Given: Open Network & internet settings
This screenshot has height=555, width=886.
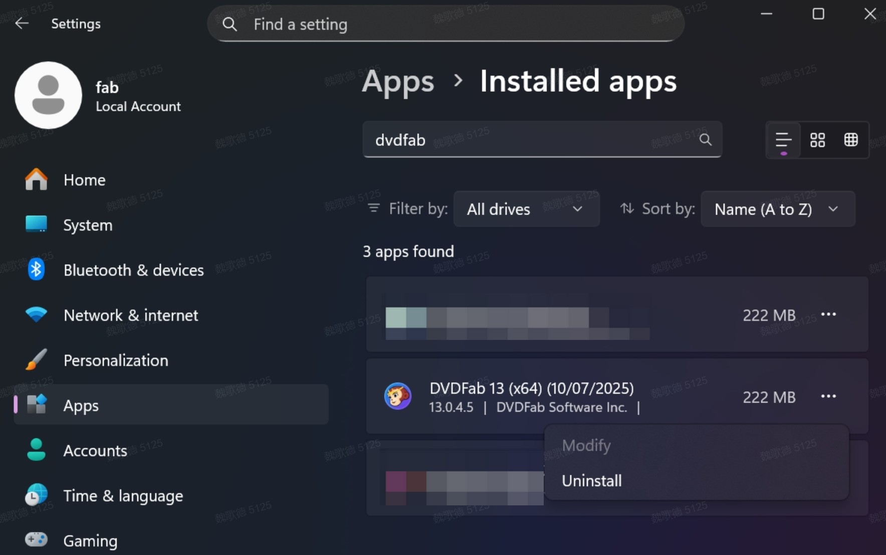Looking at the screenshot, I should [x=171, y=315].
